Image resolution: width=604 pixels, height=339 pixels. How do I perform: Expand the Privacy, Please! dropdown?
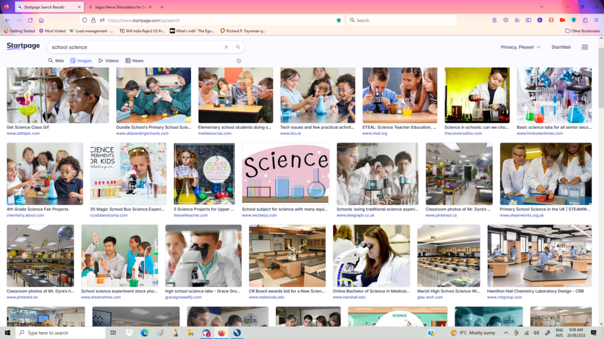pyautogui.click(x=520, y=47)
